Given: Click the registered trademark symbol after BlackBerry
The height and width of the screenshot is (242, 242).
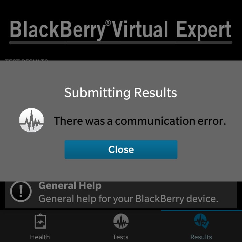Looking at the screenshot, I should pos(108,23).
